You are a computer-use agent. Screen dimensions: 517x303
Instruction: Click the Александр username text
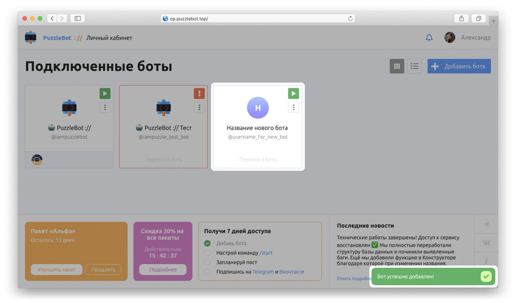pyautogui.click(x=476, y=37)
